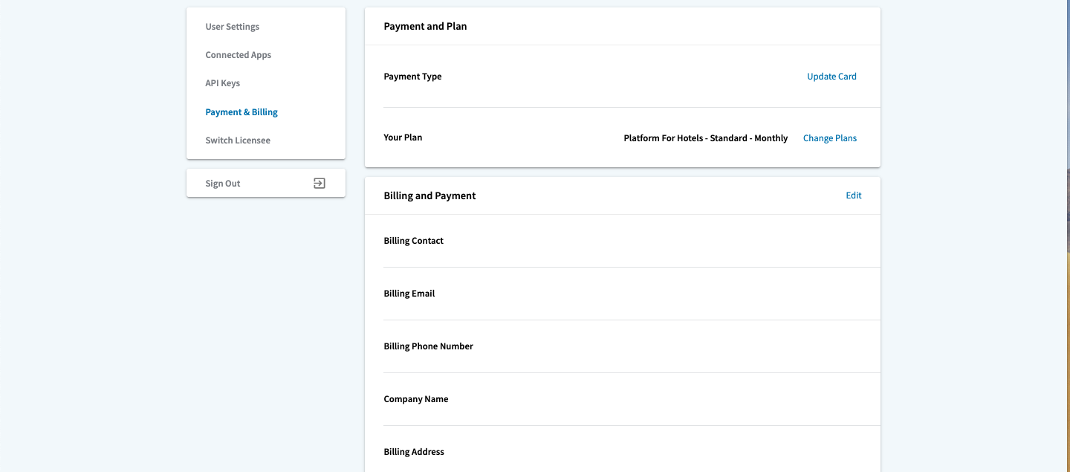This screenshot has width=1070, height=472.
Task: Click the Payment Type label
Action: tap(413, 77)
